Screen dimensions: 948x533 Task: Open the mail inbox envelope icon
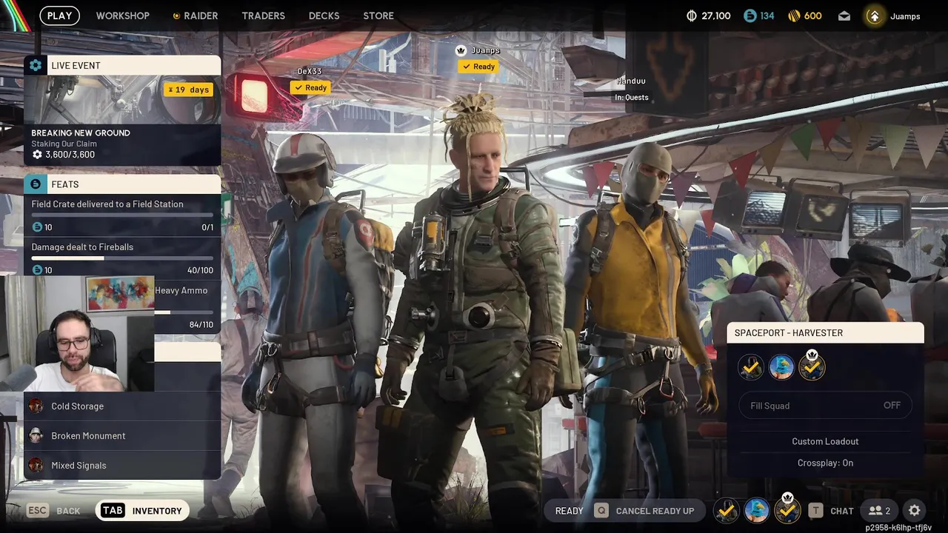click(x=844, y=16)
